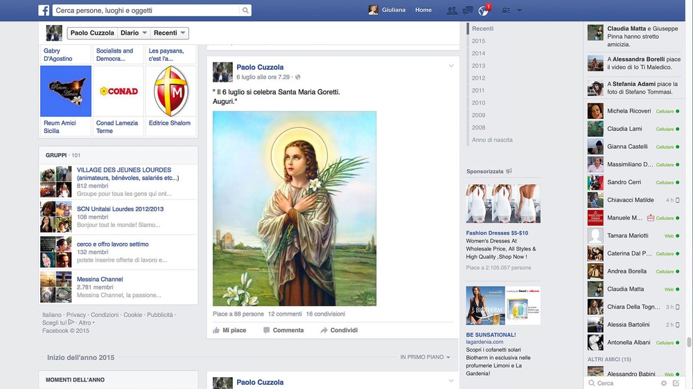Open chat with Andrea Borella
This screenshot has height=389, width=693.
point(634,271)
